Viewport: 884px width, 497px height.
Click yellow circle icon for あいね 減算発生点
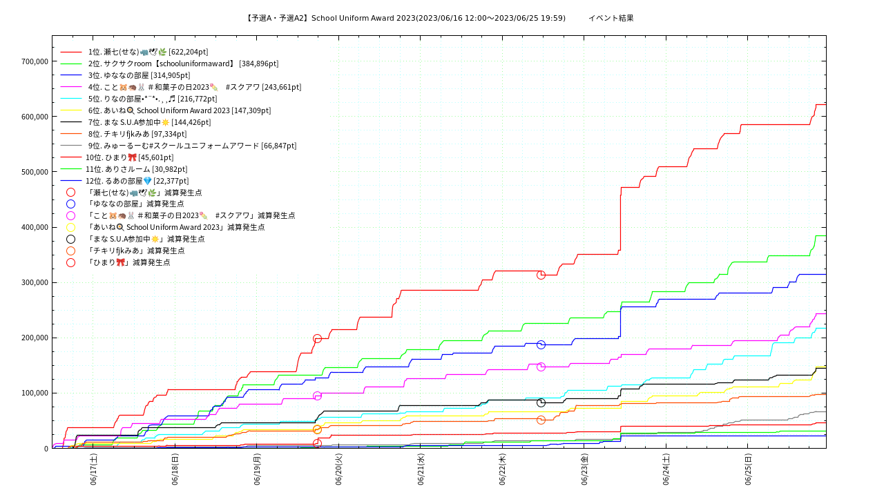coord(70,227)
